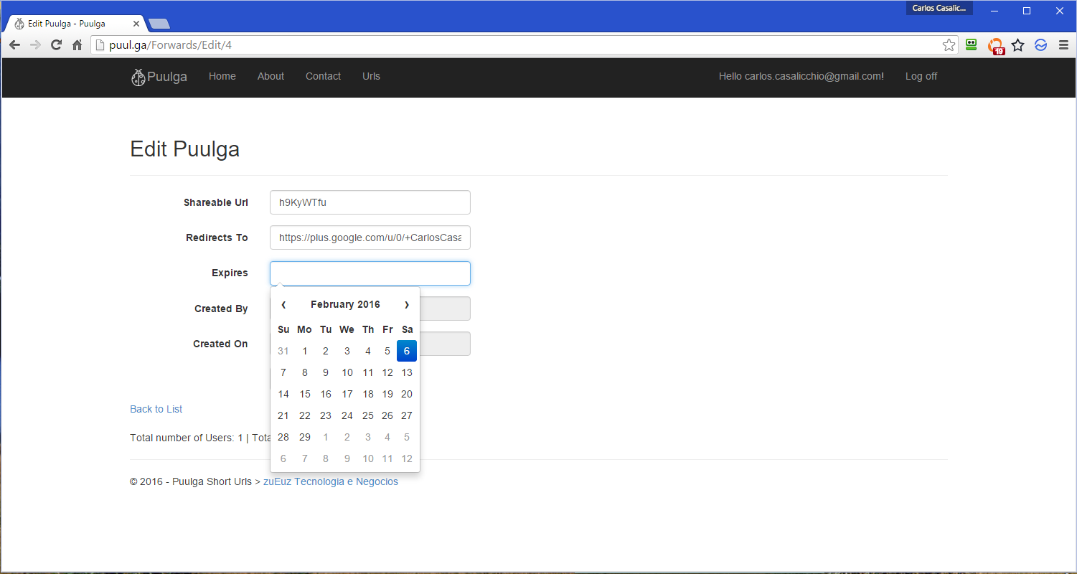Expand the February 2016 month header
The image size is (1077, 574).
[345, 305]
